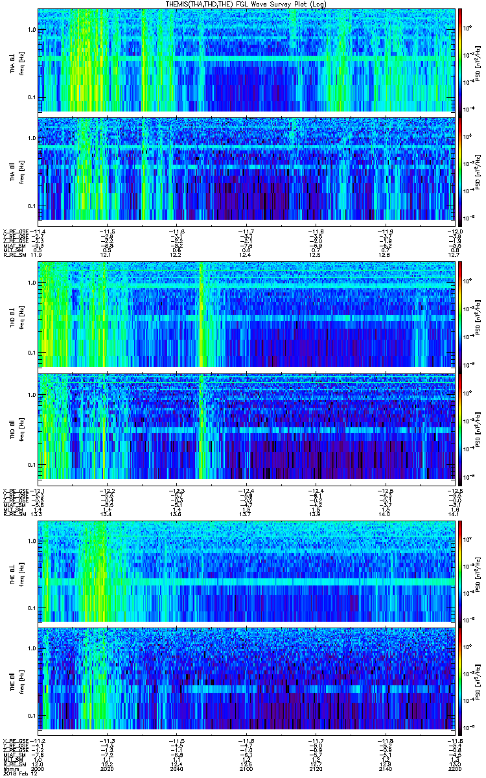Click the 1.0 frequency tick on THA B-perpendicular panel

click(32, 30)
